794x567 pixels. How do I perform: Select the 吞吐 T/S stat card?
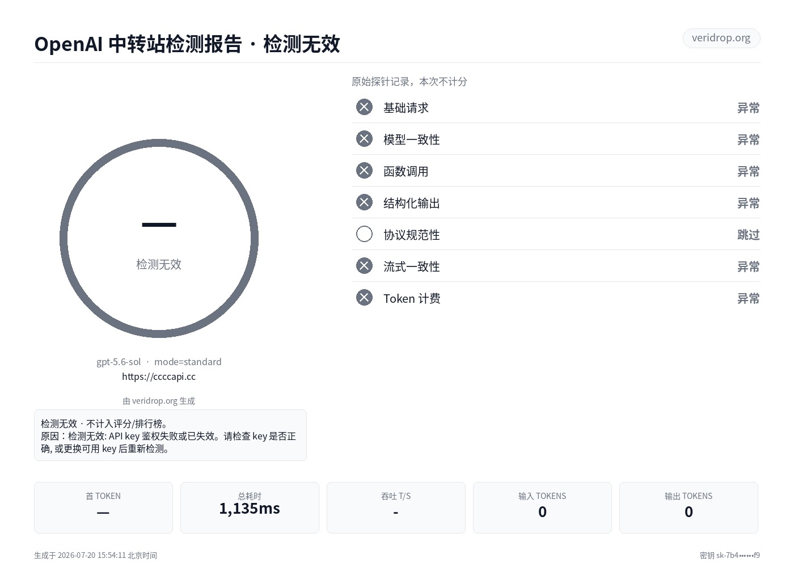coord(396,507)
